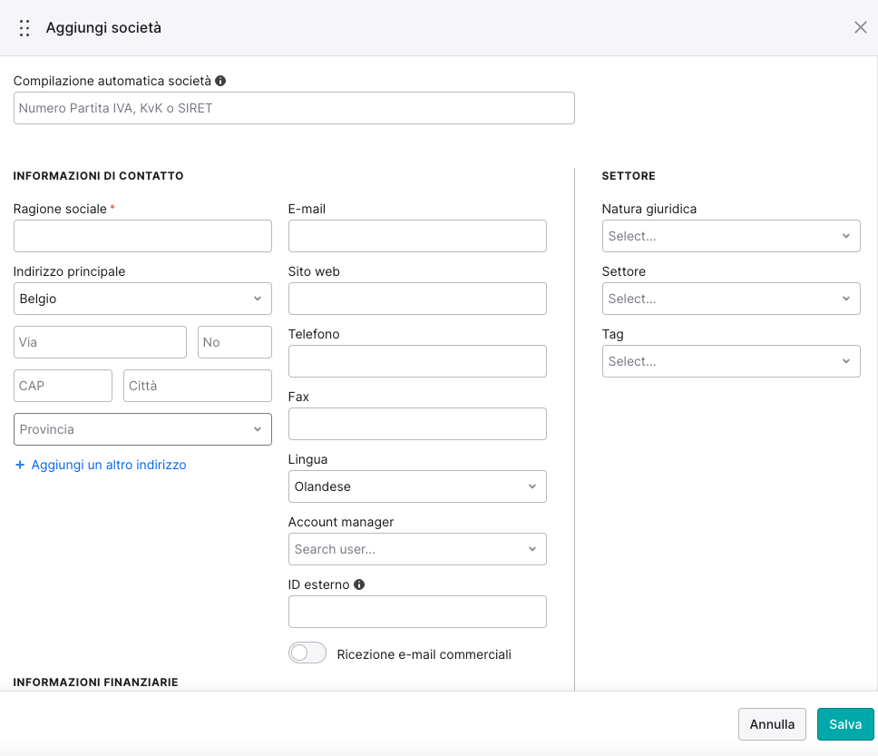Open the Belgio country dropdown
Screen dimensions: 878x756
(x=142, y=299)
